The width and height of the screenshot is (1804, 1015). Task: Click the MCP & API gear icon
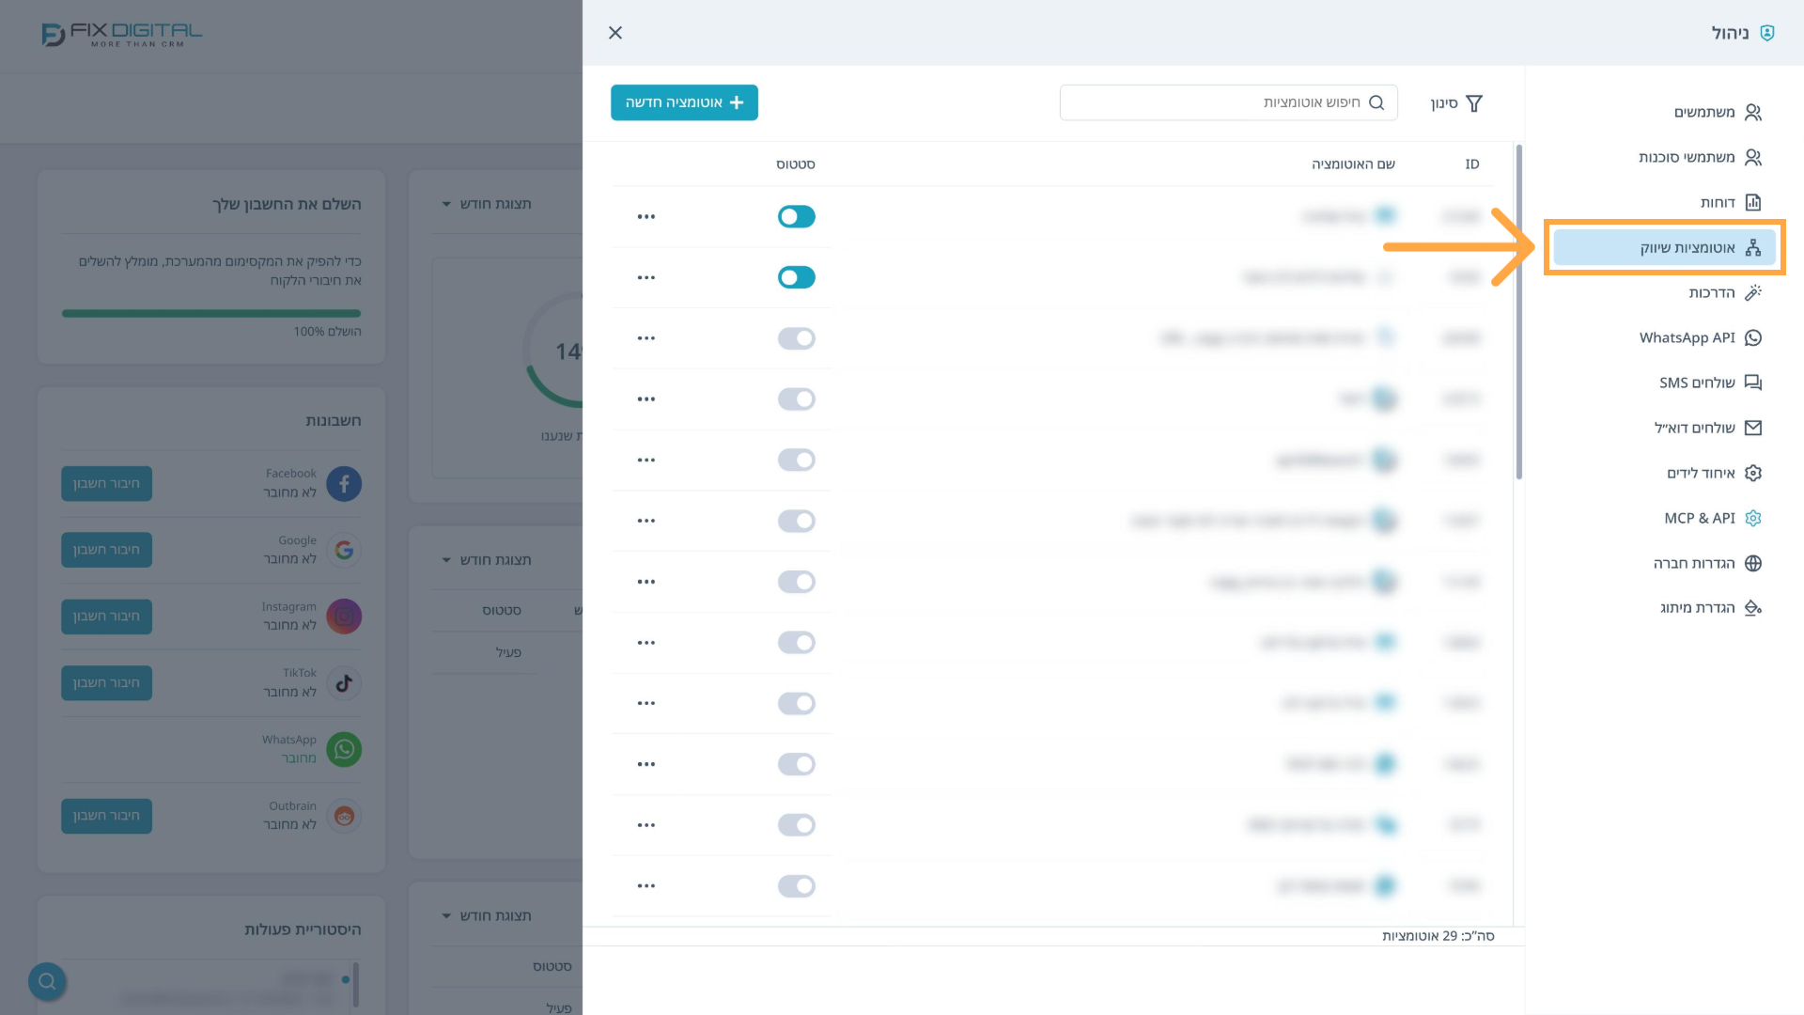tap(1753, 518)
